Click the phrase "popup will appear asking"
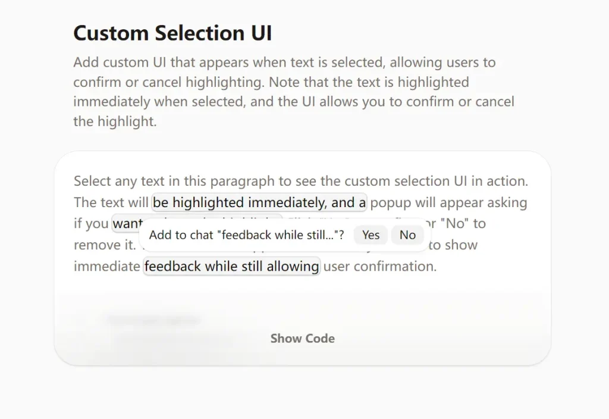This screenshot has height=419, width=609. point(448,202)
